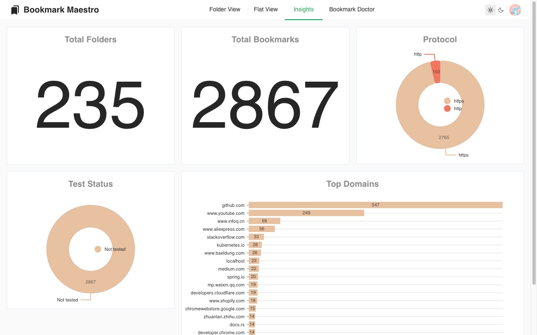
Task: Click the page's vertical scrollbar
Action: pos(534,142)
